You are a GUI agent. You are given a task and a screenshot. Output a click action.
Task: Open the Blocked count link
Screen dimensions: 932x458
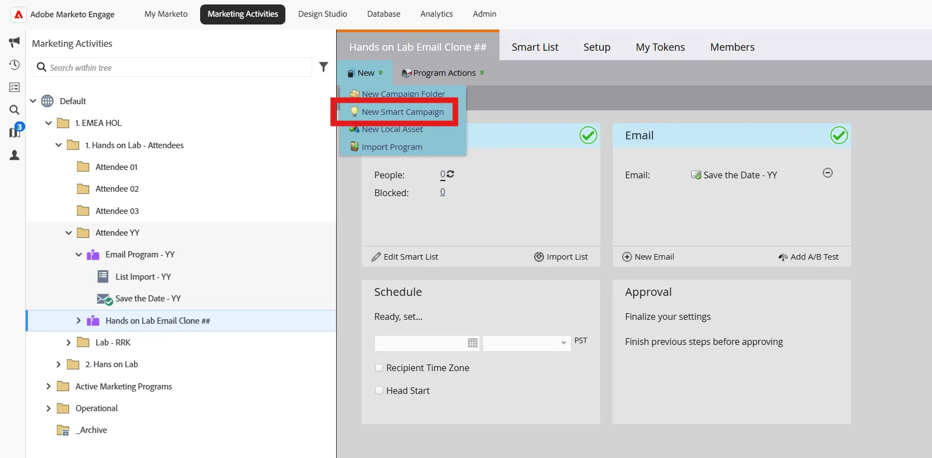[x=443, y=192]
